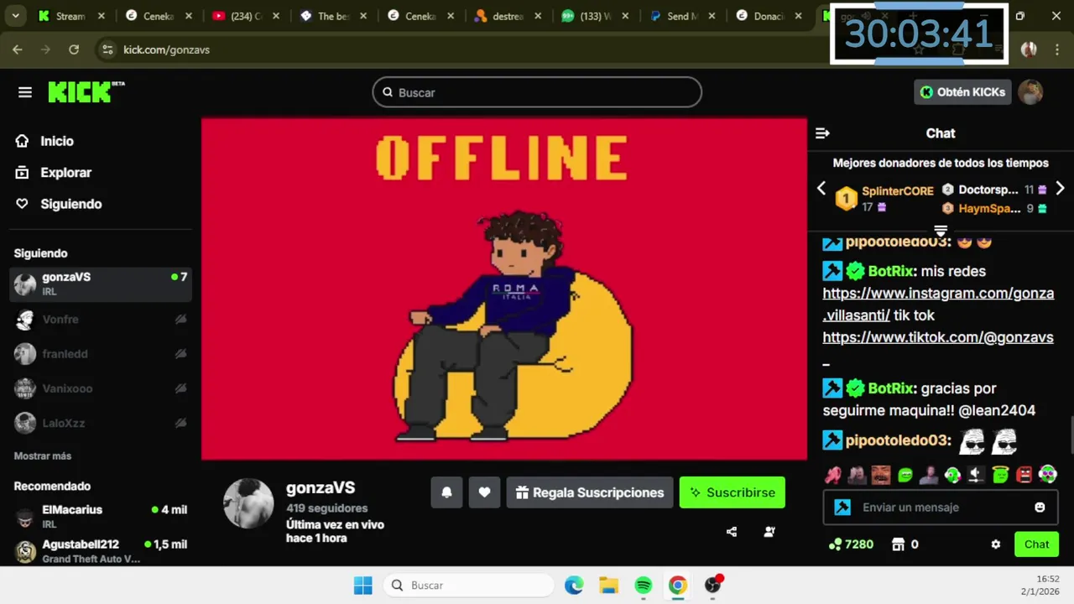Collapse the chat panel
The height and width of the screenshot is (604, 1074).
pos(822,133)
